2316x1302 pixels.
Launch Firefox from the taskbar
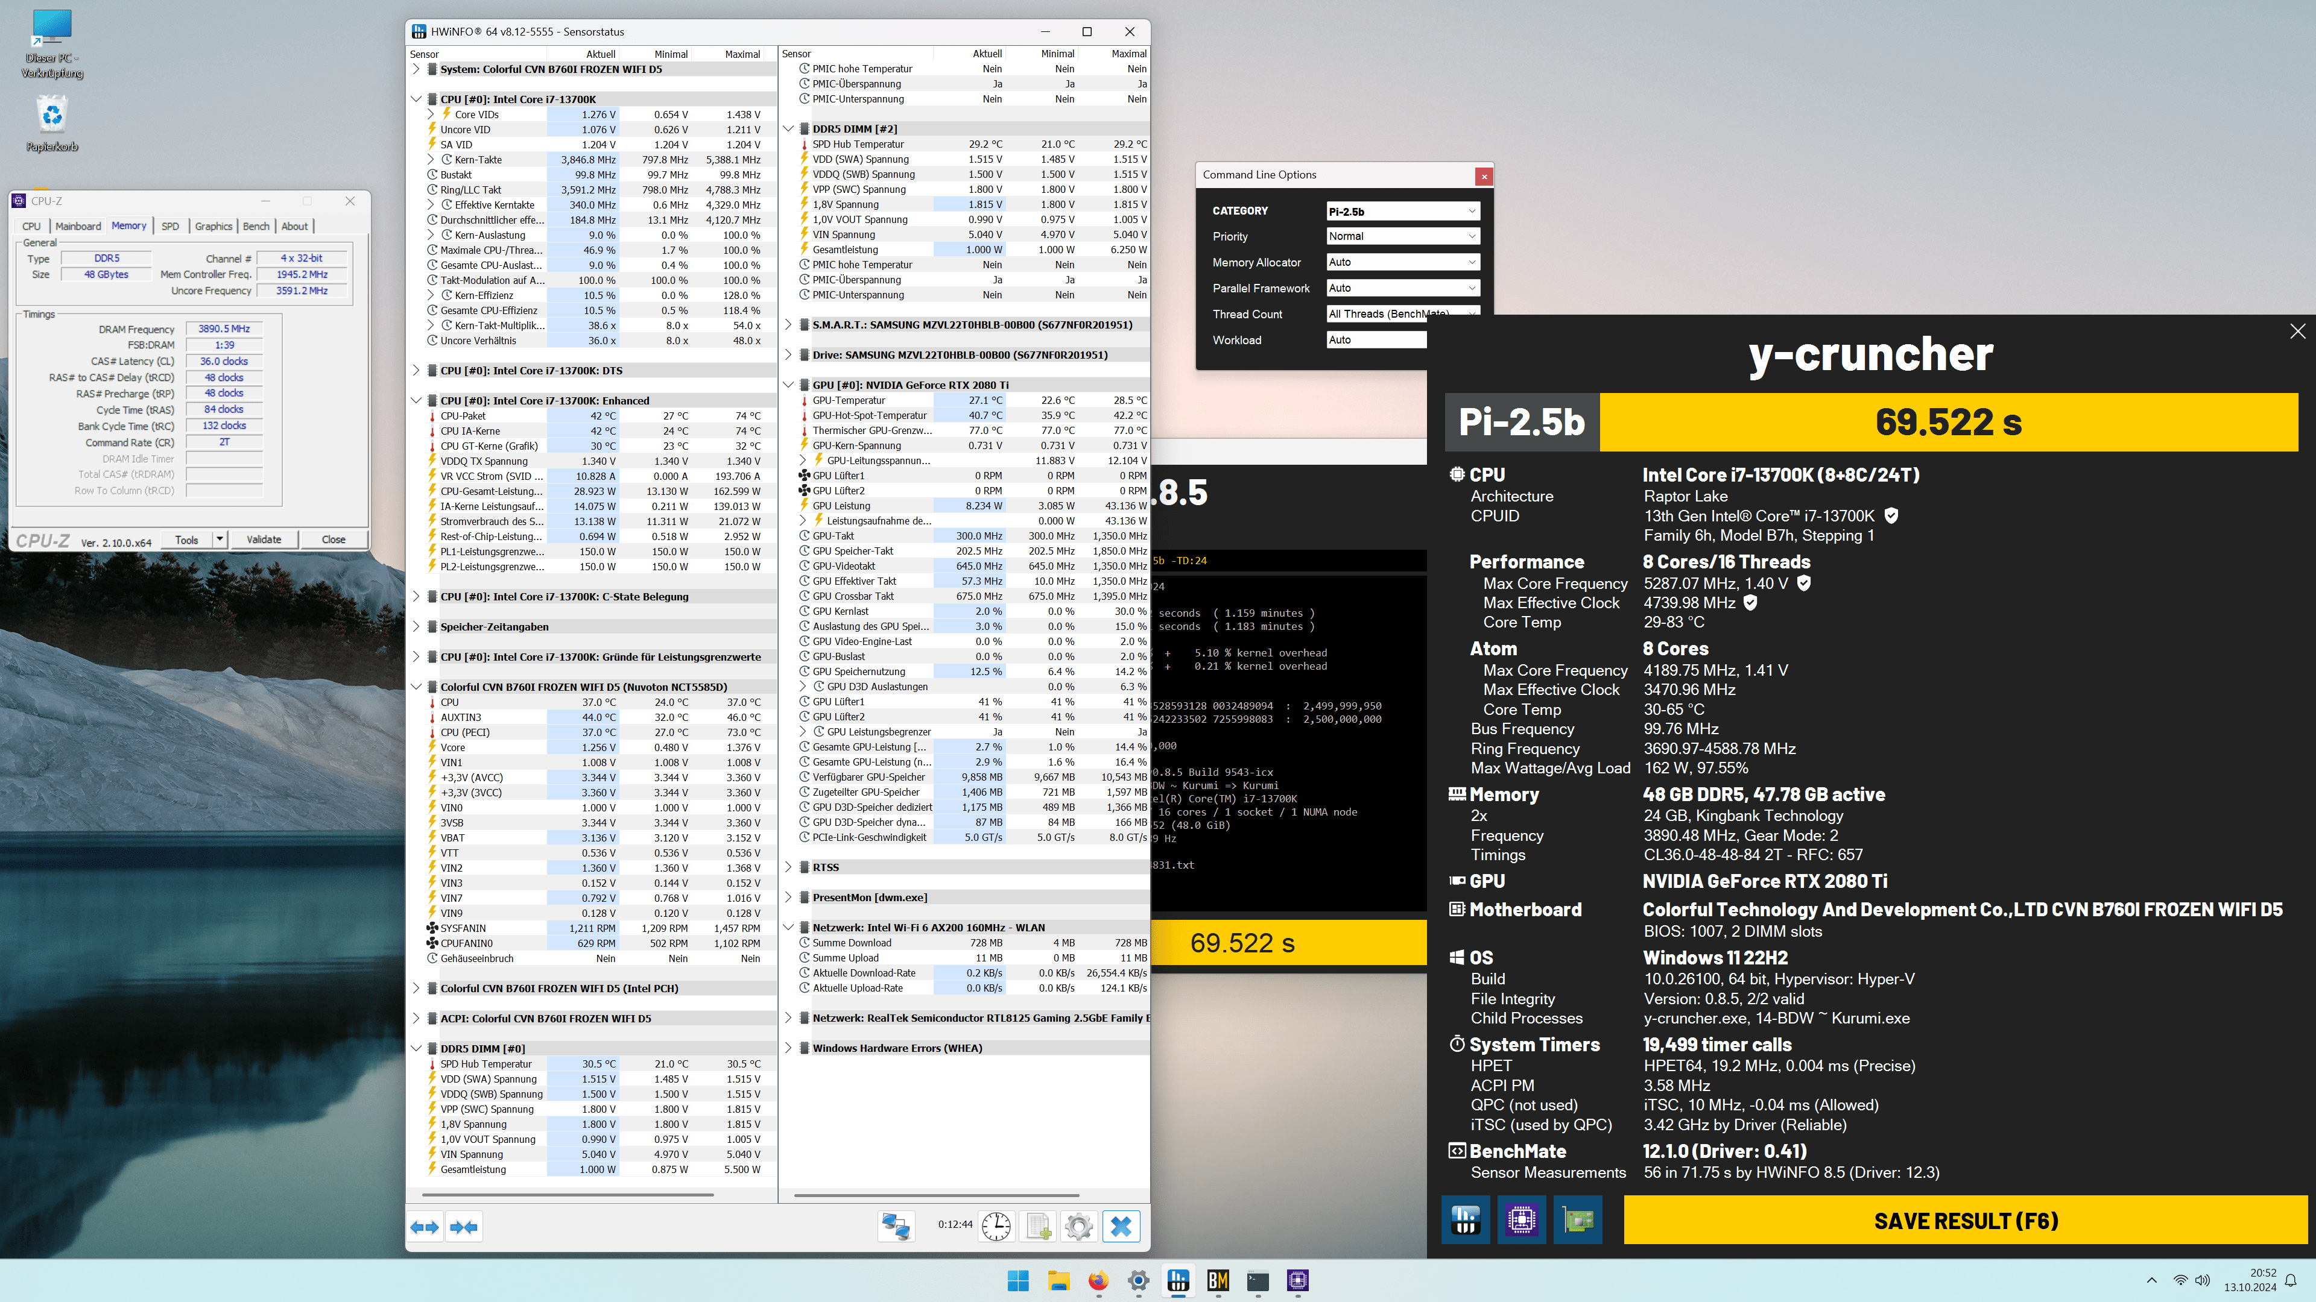[1098, 1280]
